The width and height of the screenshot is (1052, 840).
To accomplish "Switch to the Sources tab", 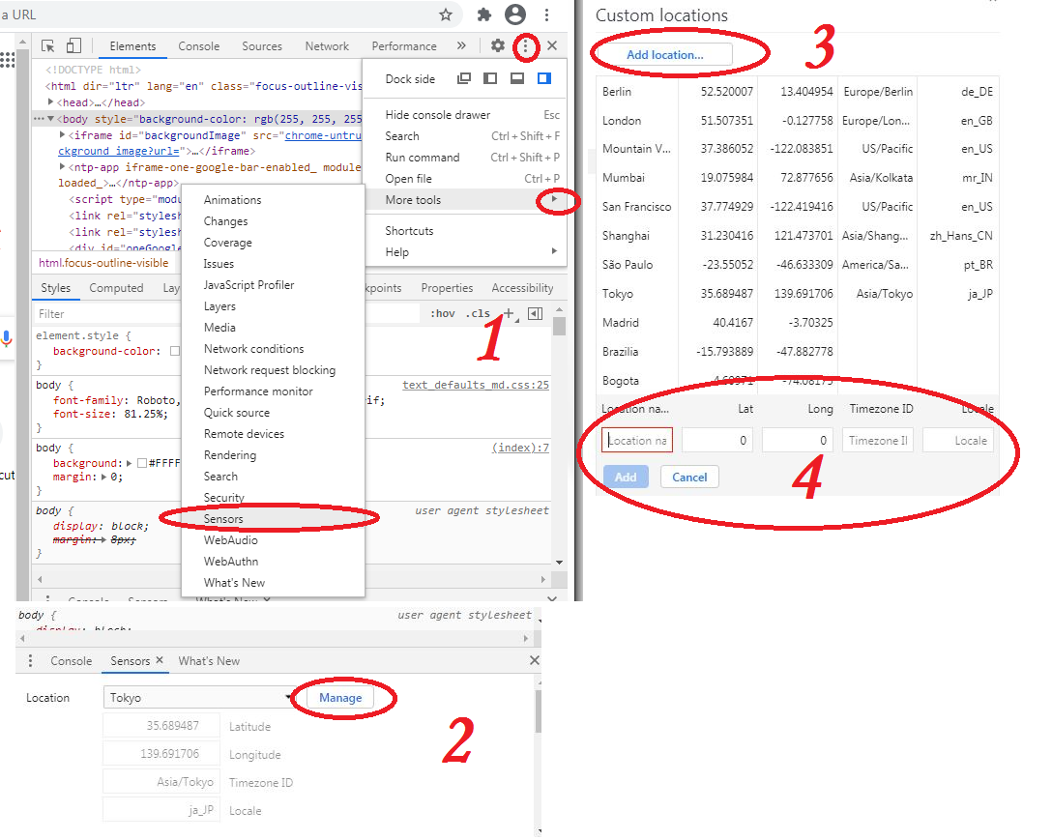I will (262, 45).
